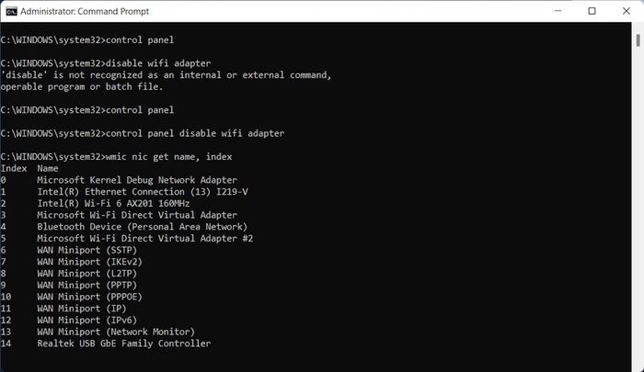Click the 'wmic nic get name, index' command line

tap(116, 157)
